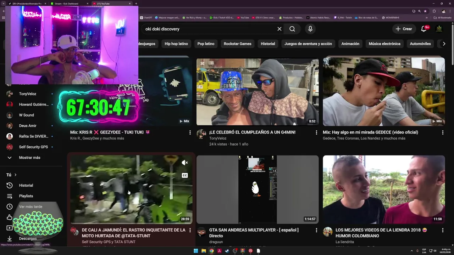Image resolution: width=454 pixels, height=255 pixels.
Task: Open the All Bookmarks folder
Action: tap(443, 18)
